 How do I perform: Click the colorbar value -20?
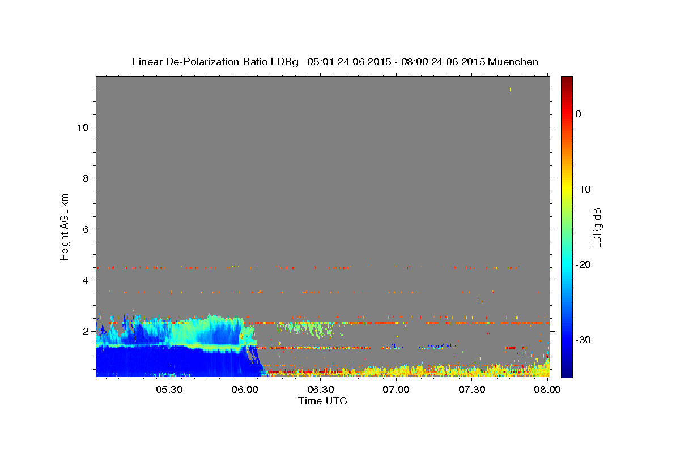click(x=584, y=264)
